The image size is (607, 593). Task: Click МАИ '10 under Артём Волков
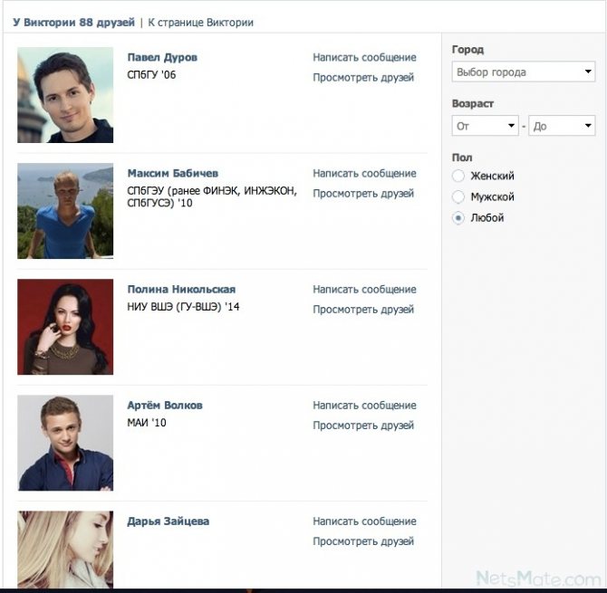(147, 423)
